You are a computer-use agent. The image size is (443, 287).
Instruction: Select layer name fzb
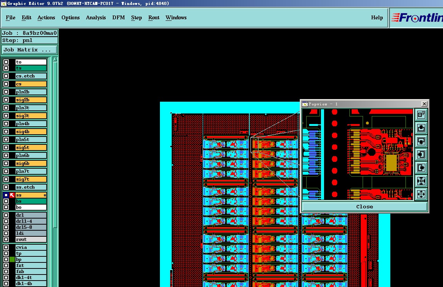tap(31, 271)
